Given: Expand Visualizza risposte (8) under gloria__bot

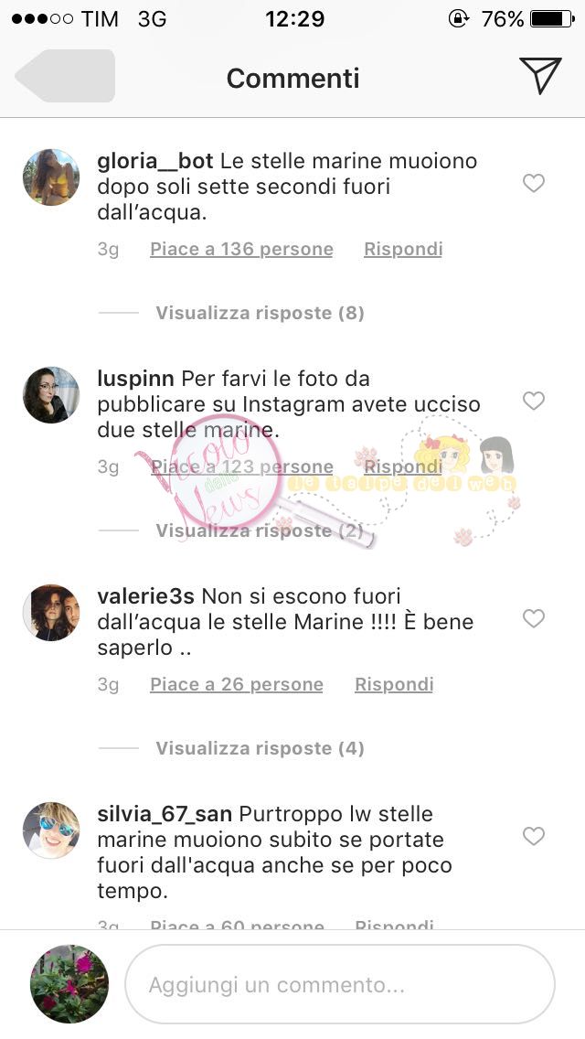Looking at the screenshot, I should coord(260,313).
